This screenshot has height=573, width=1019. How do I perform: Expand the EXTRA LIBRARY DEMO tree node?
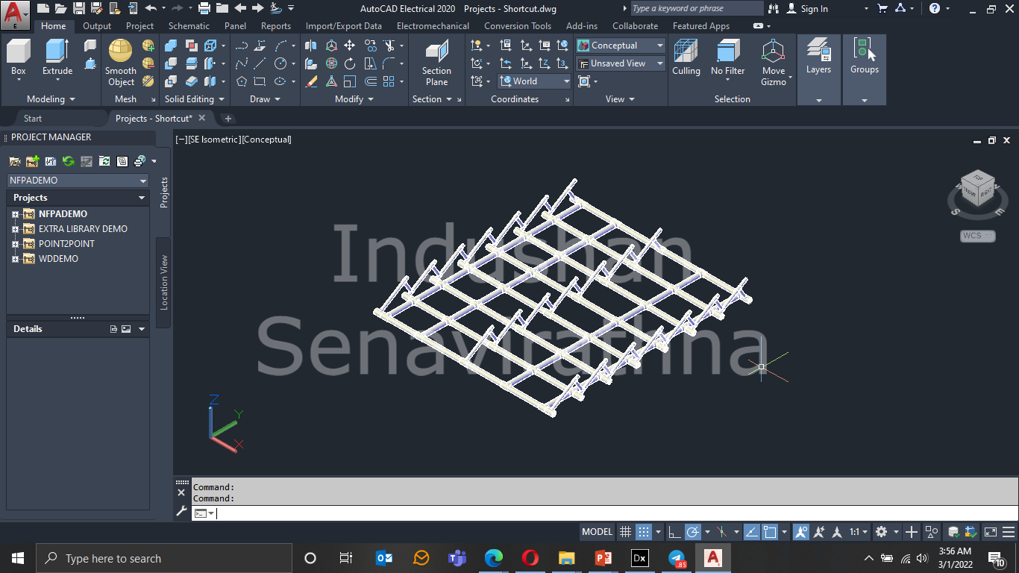[x=15, y=229]
